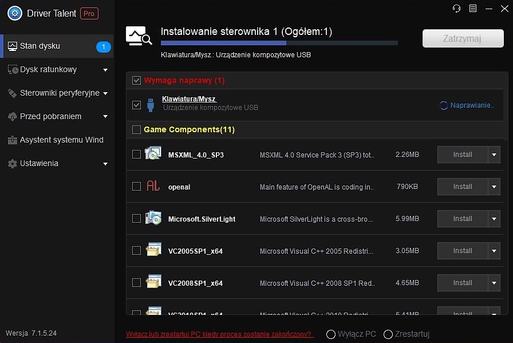
Task: Click Urządzenie kompozytowe USB under Klawiatura/Mysz row
Action: [x=211, y=107]
